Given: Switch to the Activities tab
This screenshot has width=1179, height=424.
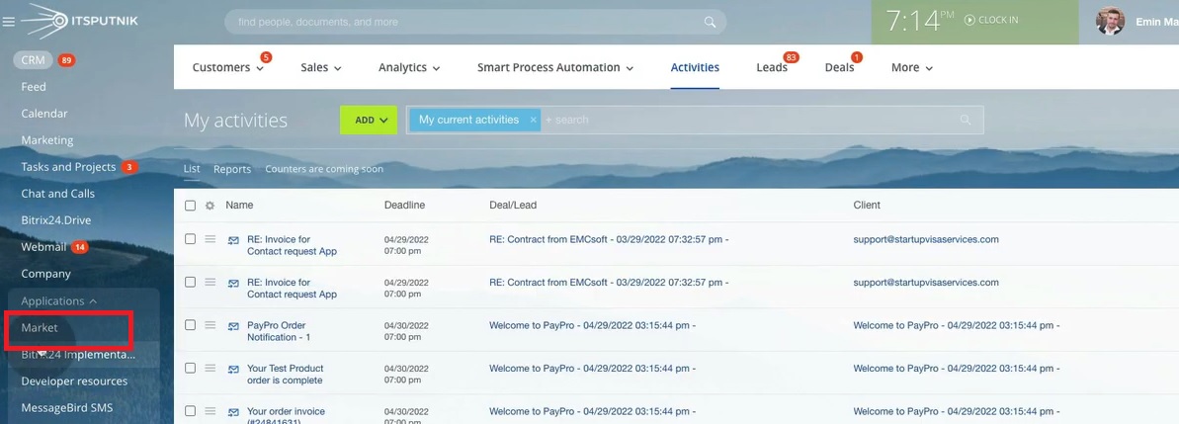Looking at the screenshot, I should 695,67.
